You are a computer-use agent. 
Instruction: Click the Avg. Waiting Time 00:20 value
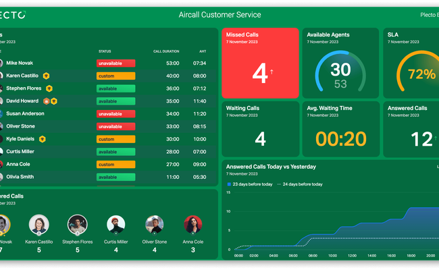tap(340, 139)
